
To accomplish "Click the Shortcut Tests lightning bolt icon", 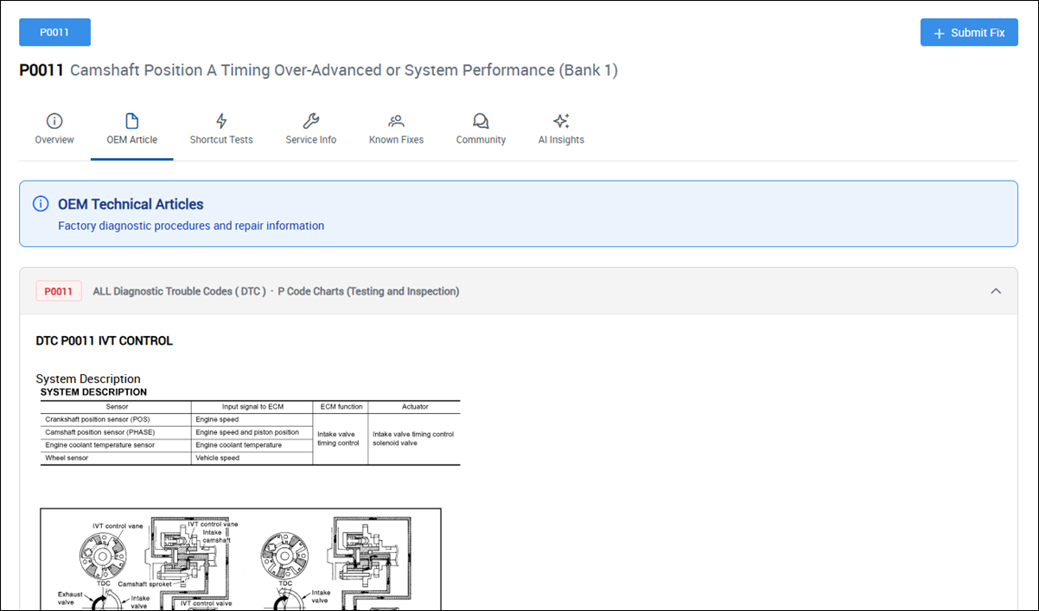I will 221,121.
